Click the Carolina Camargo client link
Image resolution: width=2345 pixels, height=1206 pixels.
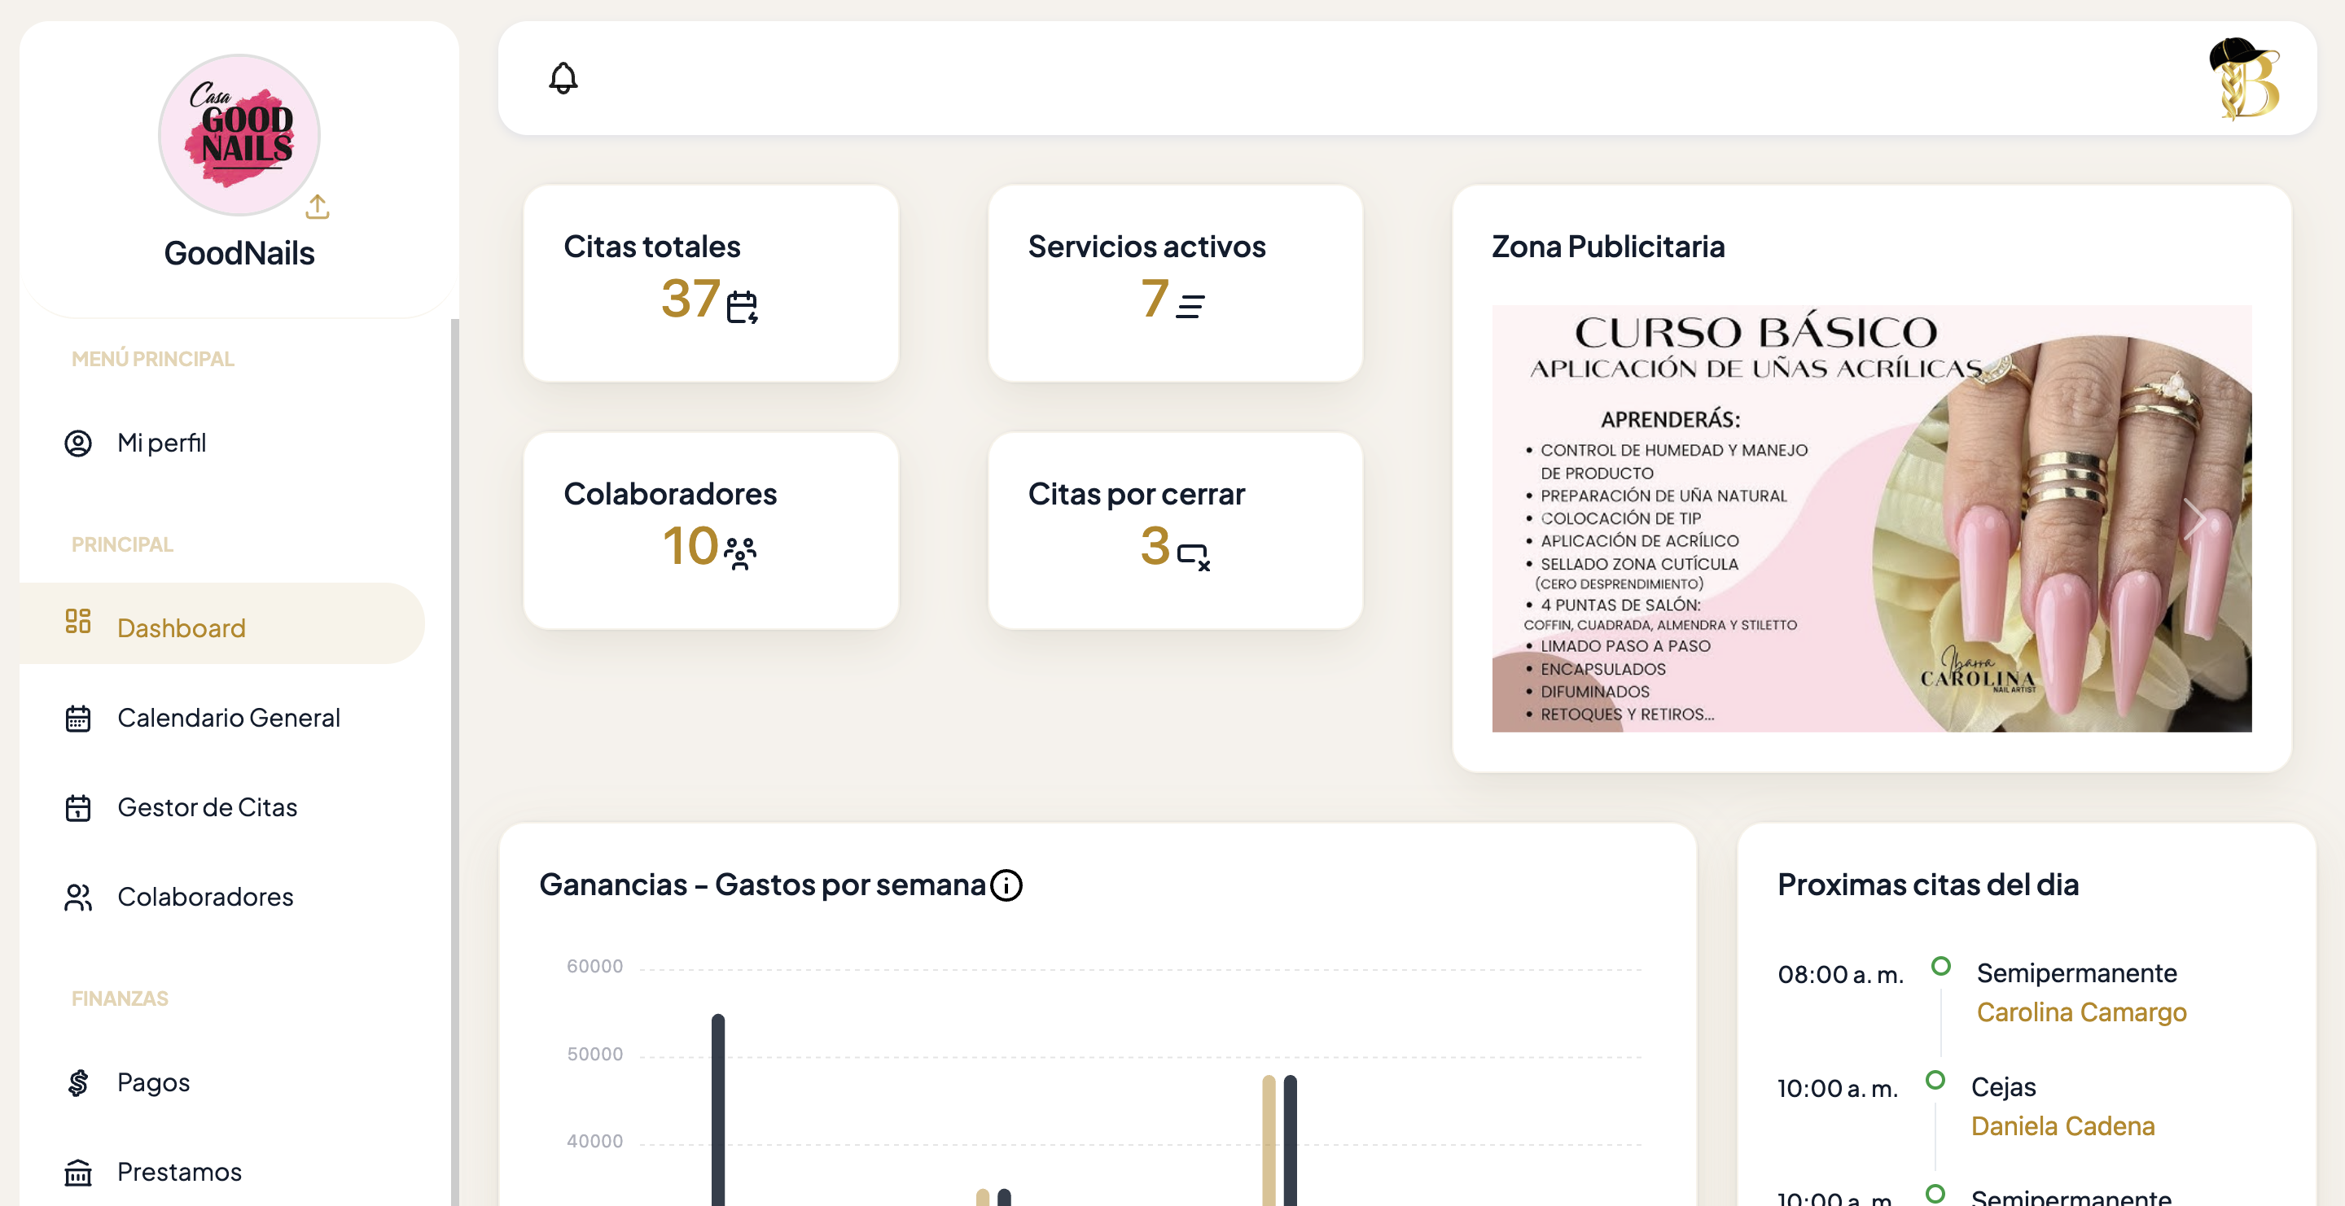[x=2081, y=1012]
